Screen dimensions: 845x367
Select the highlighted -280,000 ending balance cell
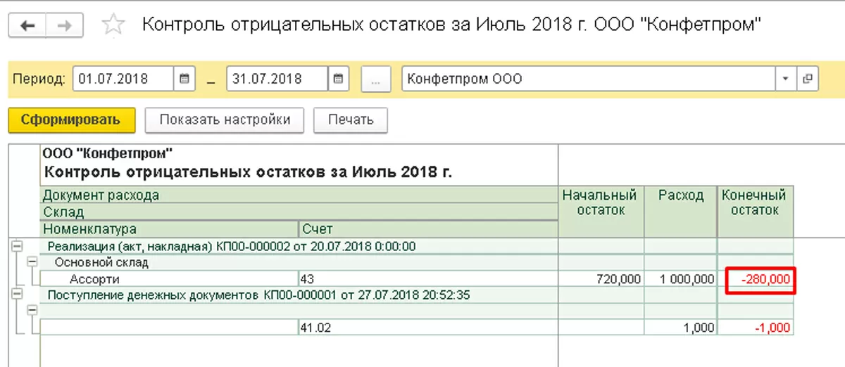pyautogui.click(x=760, y=279)
